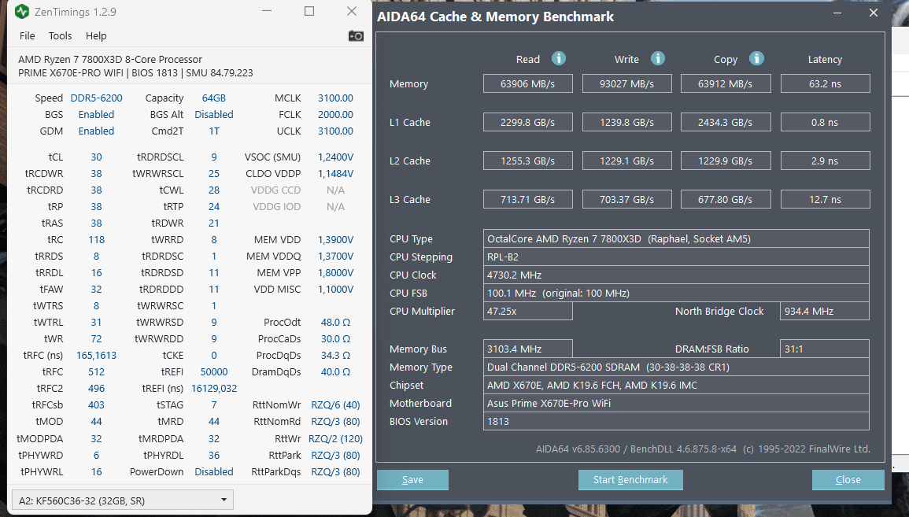Click the DDR5-6200 speed value
909x517 pixels.
[96, 98]
